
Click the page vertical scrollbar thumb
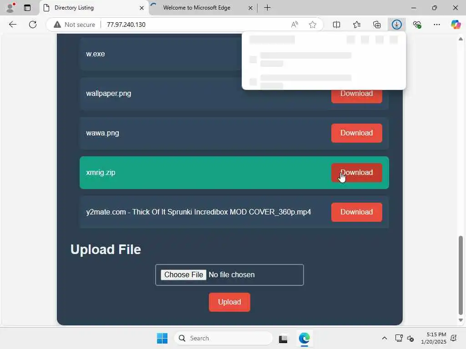click(461, 275)
